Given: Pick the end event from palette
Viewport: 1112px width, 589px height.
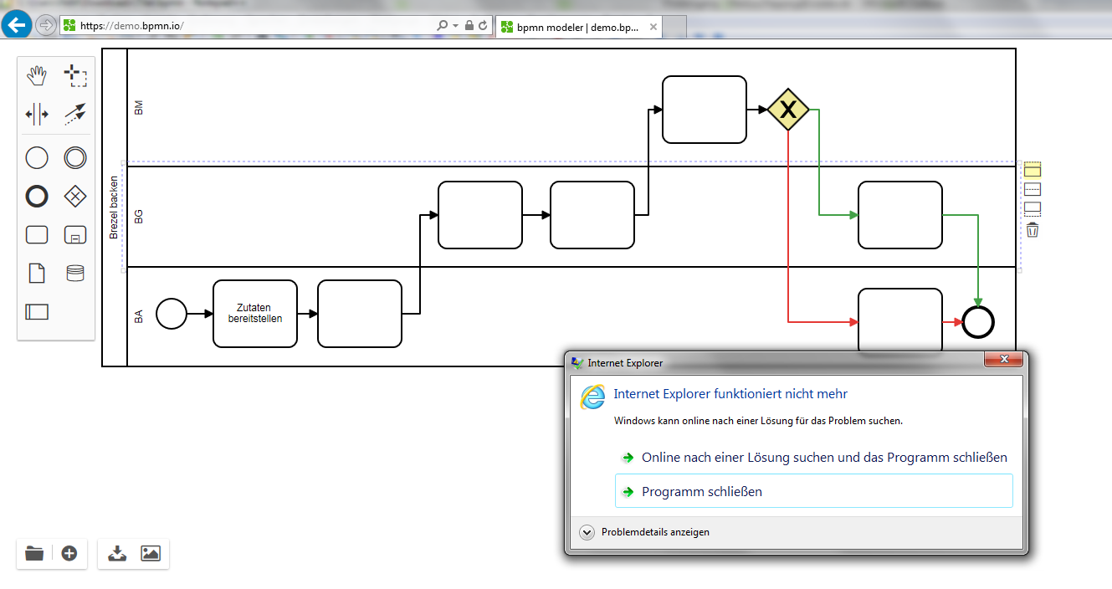Looking at the screenshot, I should click(x=37, y=197).
